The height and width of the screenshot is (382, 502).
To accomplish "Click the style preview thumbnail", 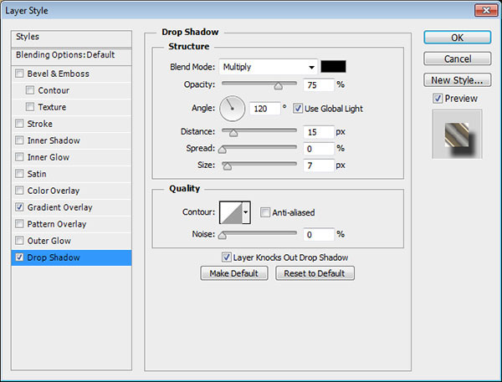I will (457, 135).
